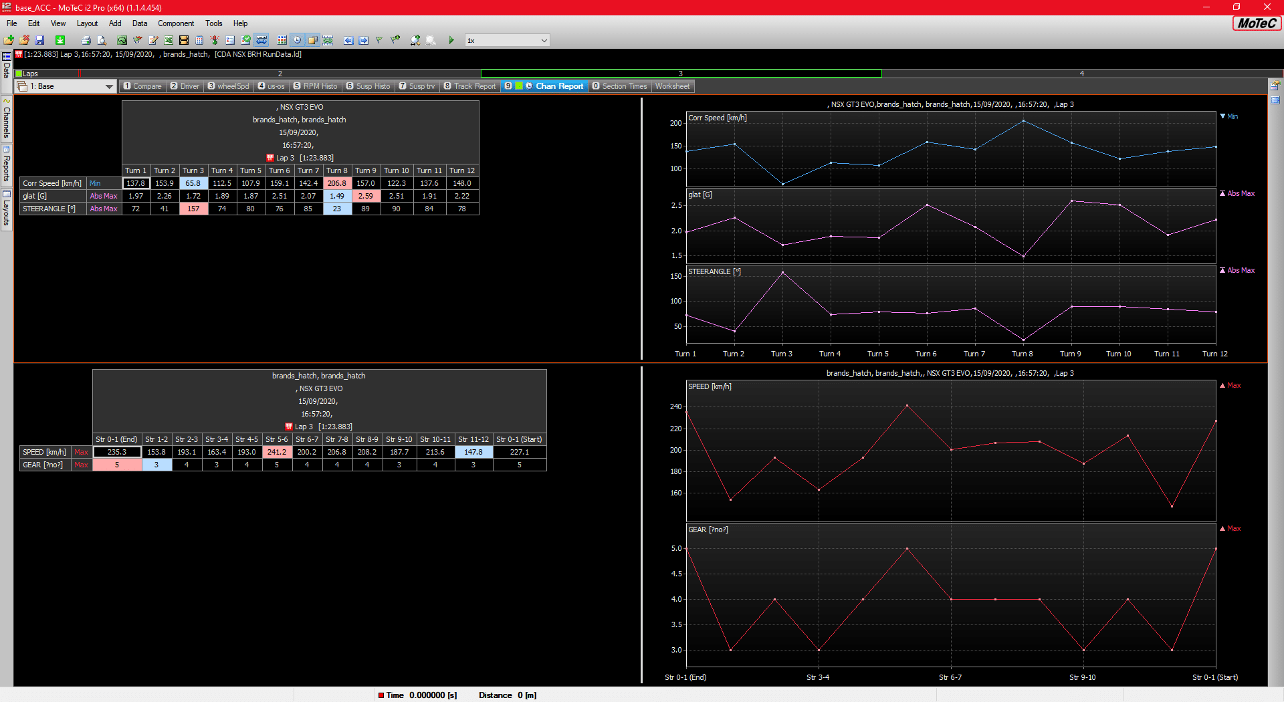Switch to the Track Report tab

470,86
